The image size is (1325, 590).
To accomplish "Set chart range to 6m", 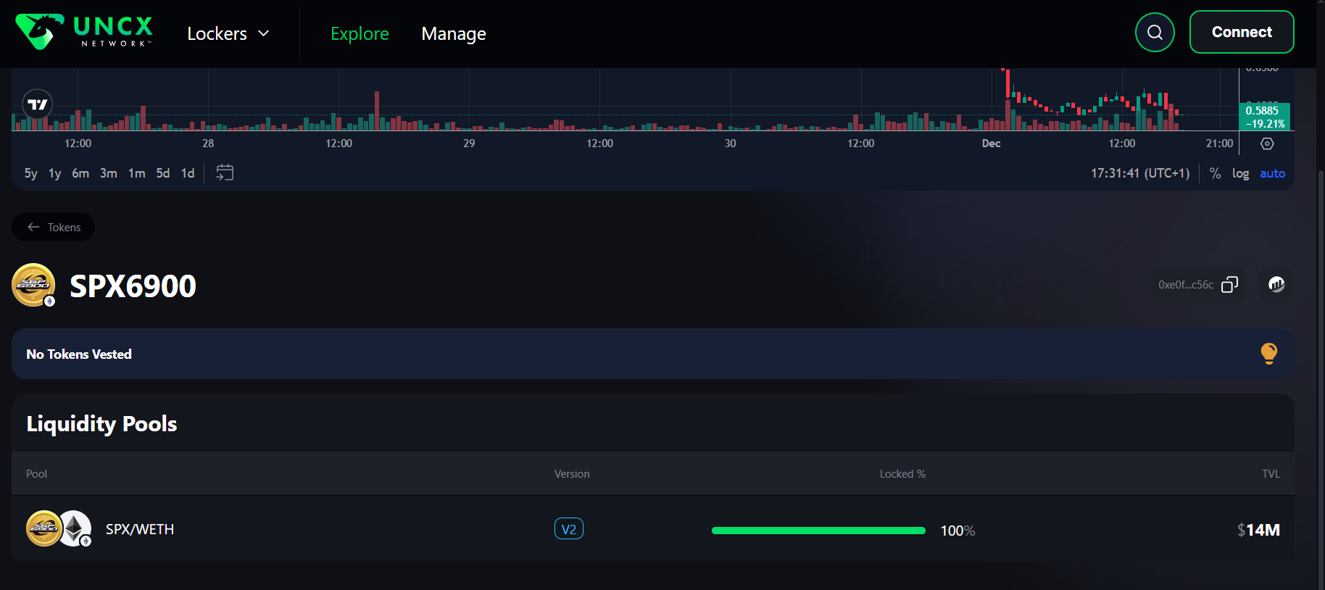I will coord(80,173).
